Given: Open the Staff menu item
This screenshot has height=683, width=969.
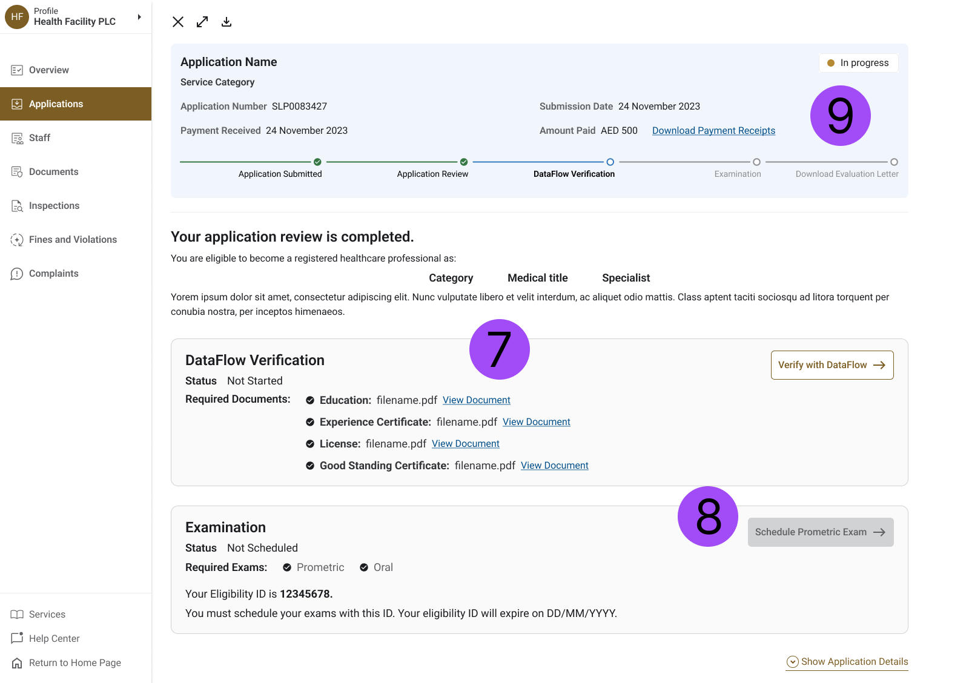Looking at the screenshot, I should 40,138.
